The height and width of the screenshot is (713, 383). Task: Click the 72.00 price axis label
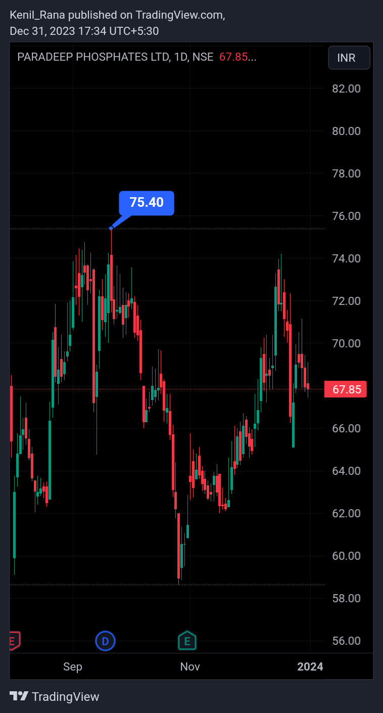[346, 301]
